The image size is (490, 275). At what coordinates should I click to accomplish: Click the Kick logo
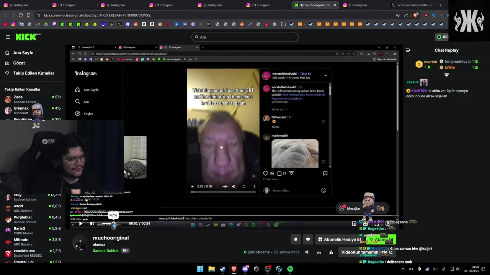tap(28, 37)
